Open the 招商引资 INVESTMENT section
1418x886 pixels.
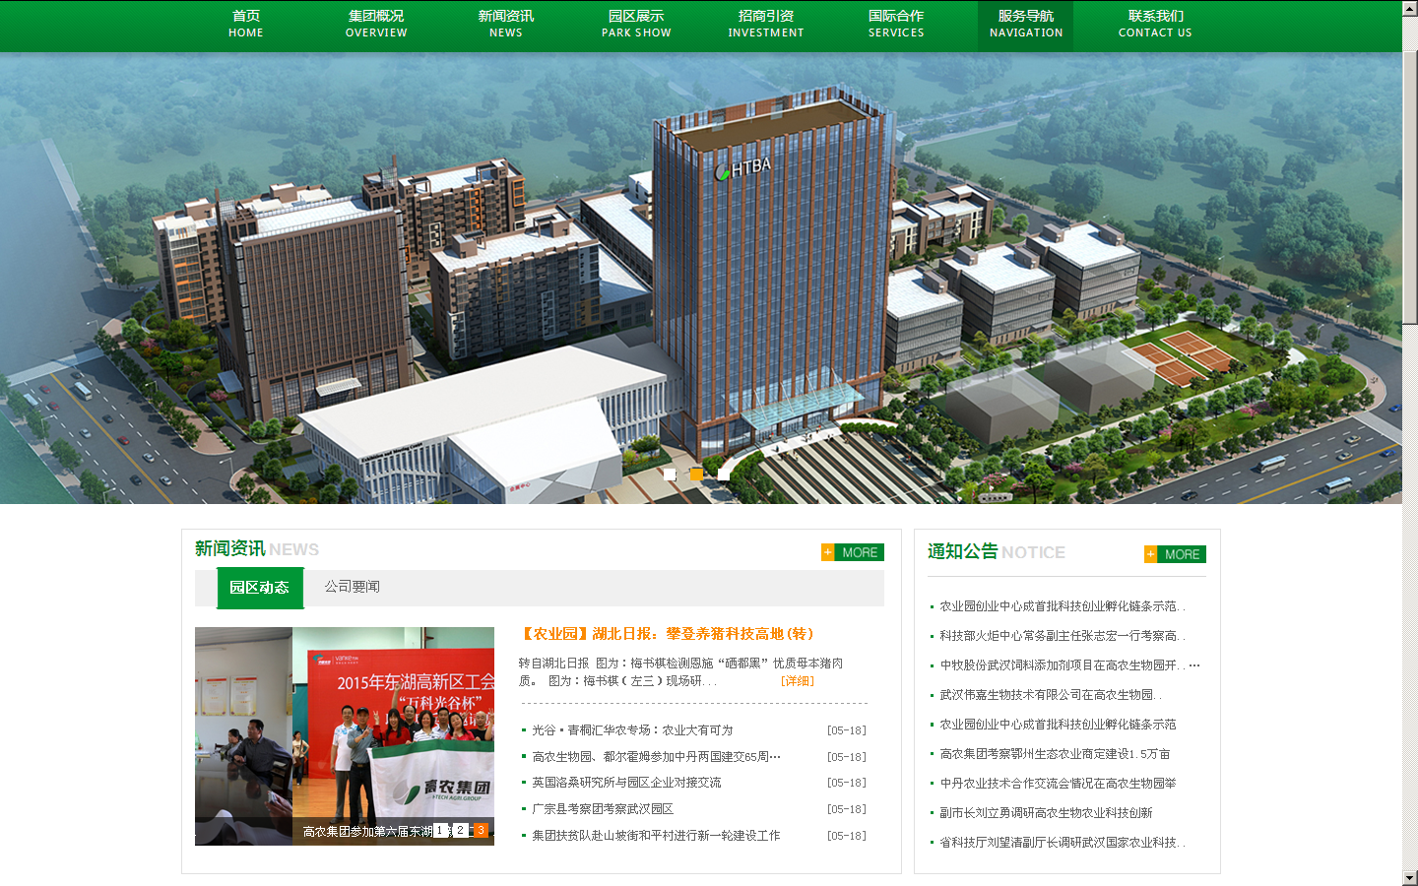(766, 24)
